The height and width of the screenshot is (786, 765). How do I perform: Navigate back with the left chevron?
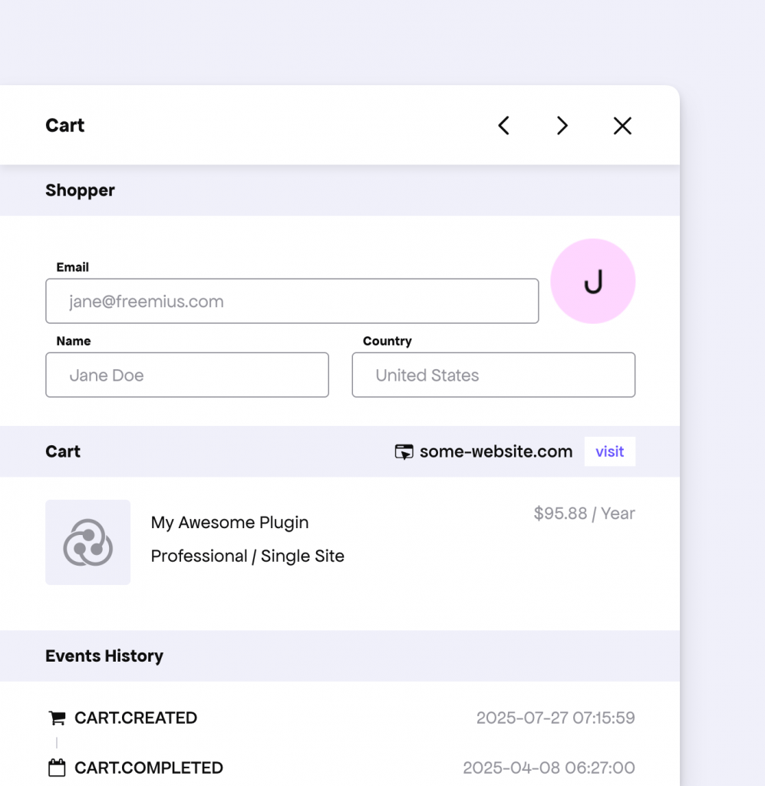pyautogui.click(x=504, y=125)
